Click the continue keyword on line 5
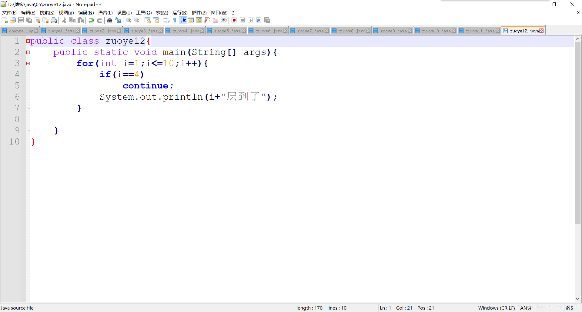 tap(145, 86)
